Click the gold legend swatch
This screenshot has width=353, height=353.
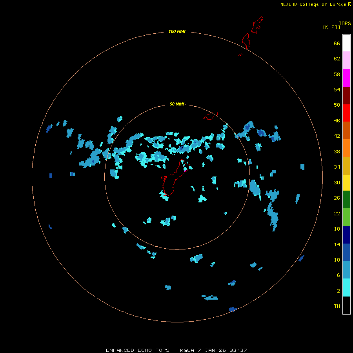coord(346,166)
